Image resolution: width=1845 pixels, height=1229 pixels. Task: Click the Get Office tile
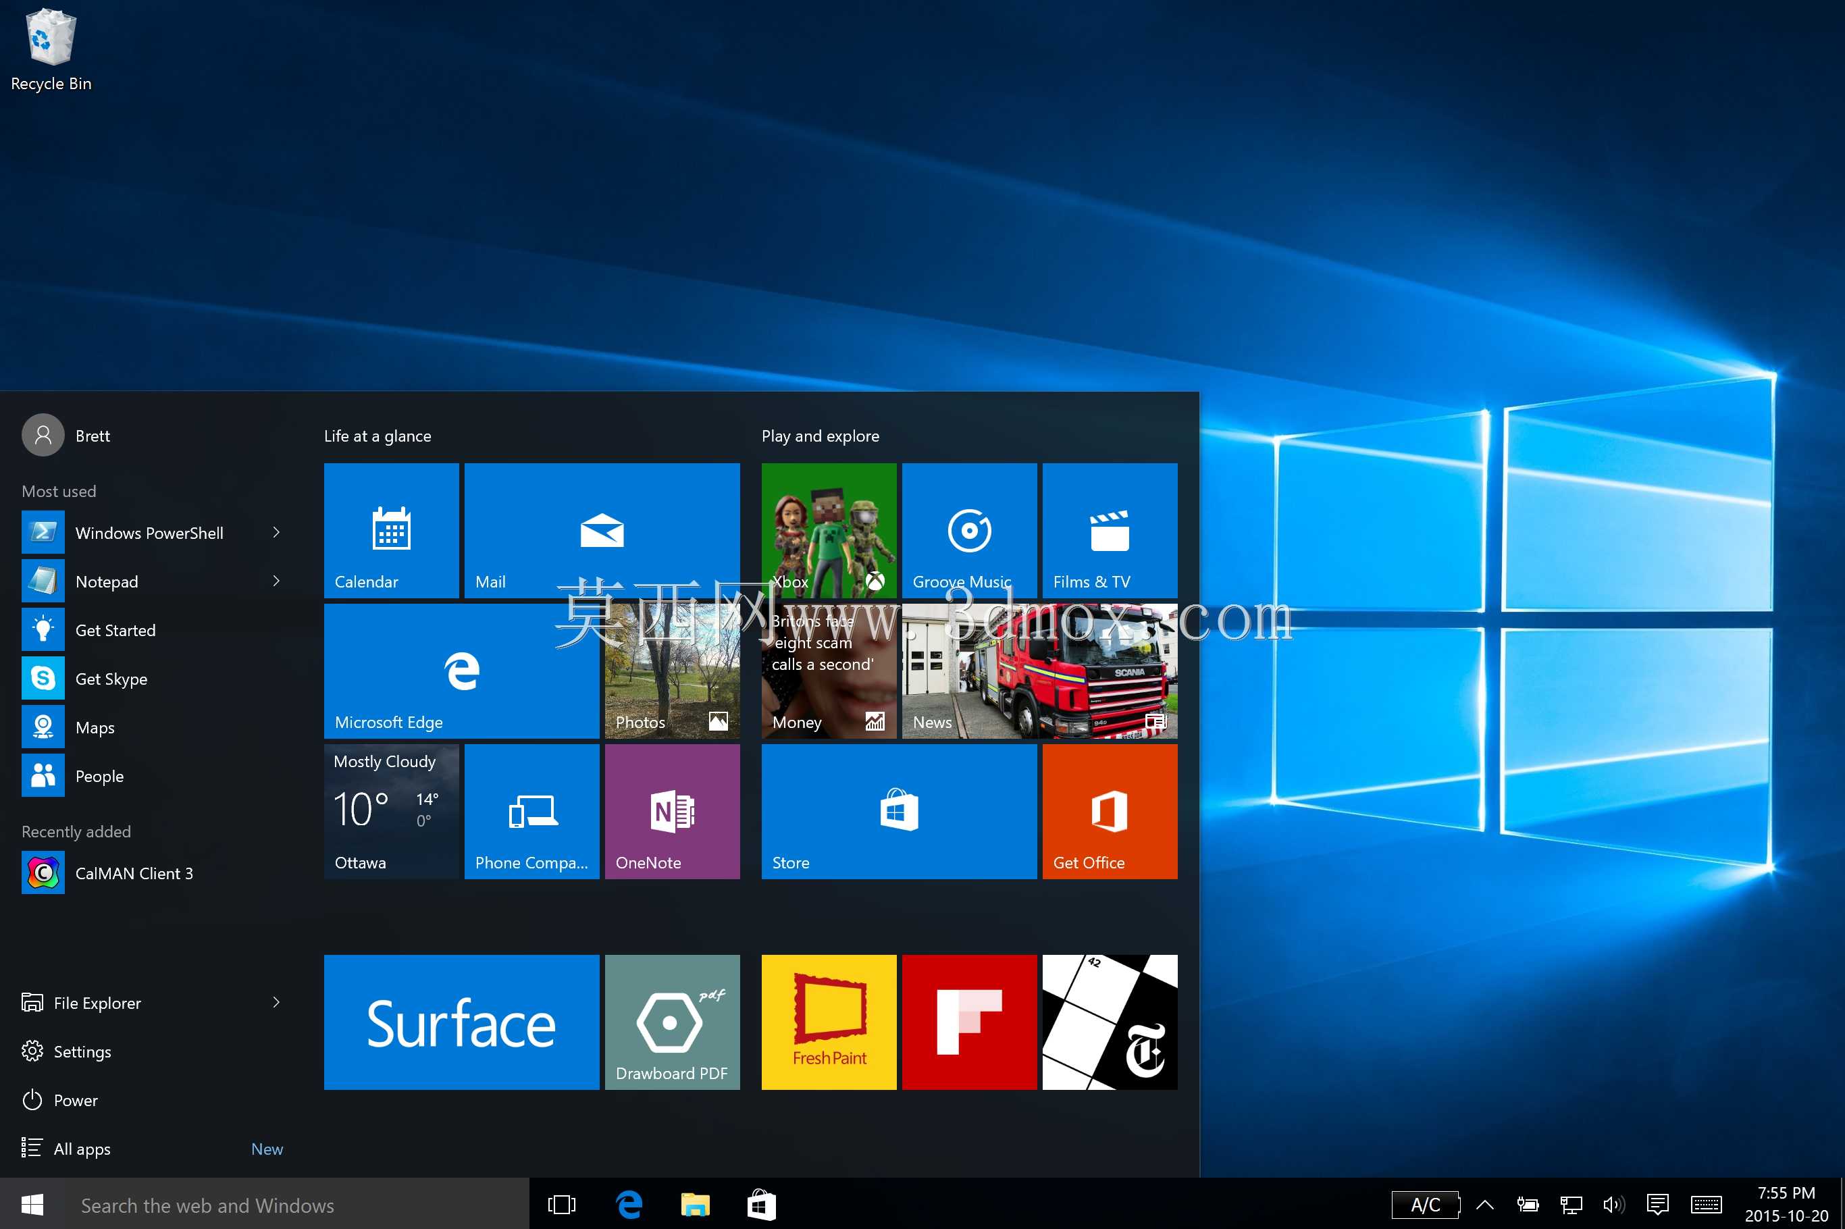pos(1110,811)
